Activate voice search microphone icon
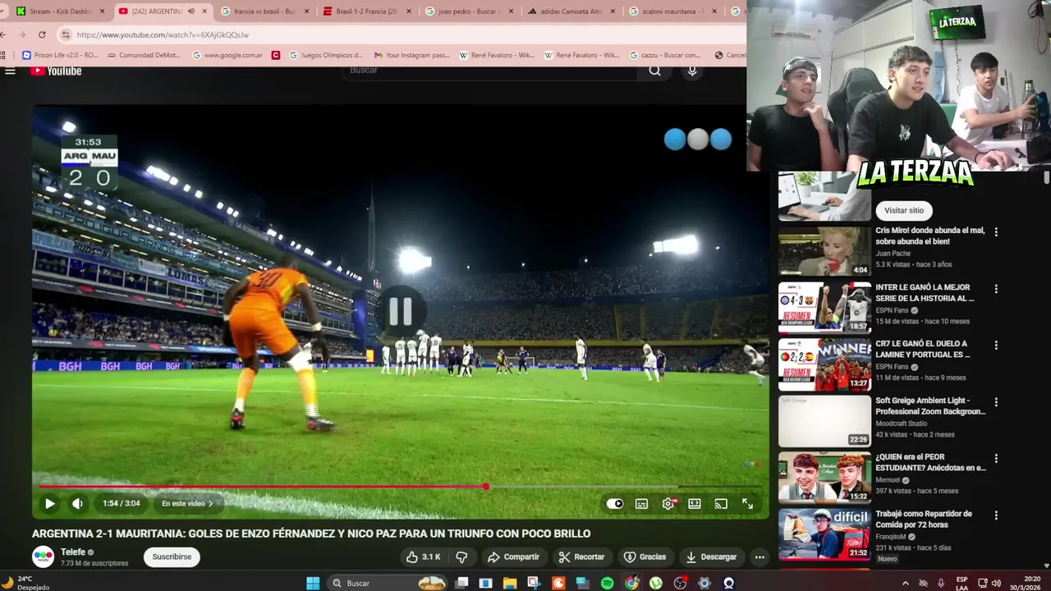This screenshot has width=1051, height=591. 692,71
